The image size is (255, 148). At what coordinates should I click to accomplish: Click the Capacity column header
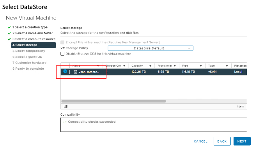point(137,66)
